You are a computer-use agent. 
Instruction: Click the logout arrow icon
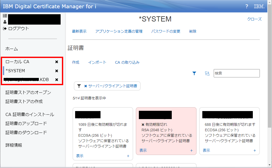pos(5,29)
